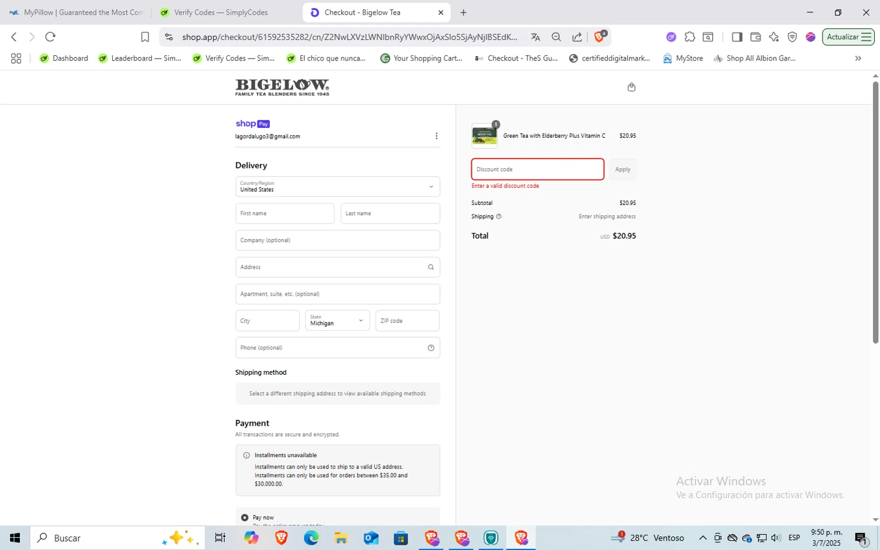Click the Green Tea product thumbnail
Viewport: 880px width, 550px height.
click(x=485, y=136)
